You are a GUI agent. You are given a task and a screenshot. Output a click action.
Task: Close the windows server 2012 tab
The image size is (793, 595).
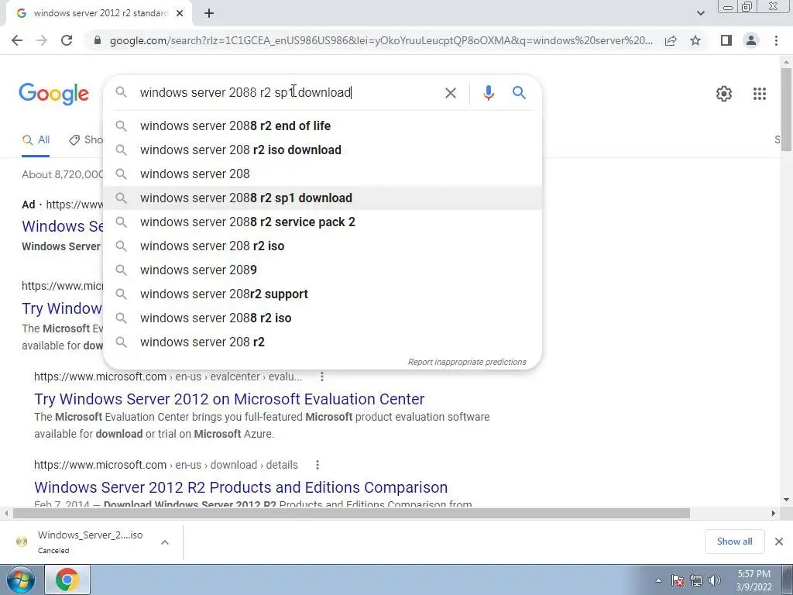(x=180, y=13)
